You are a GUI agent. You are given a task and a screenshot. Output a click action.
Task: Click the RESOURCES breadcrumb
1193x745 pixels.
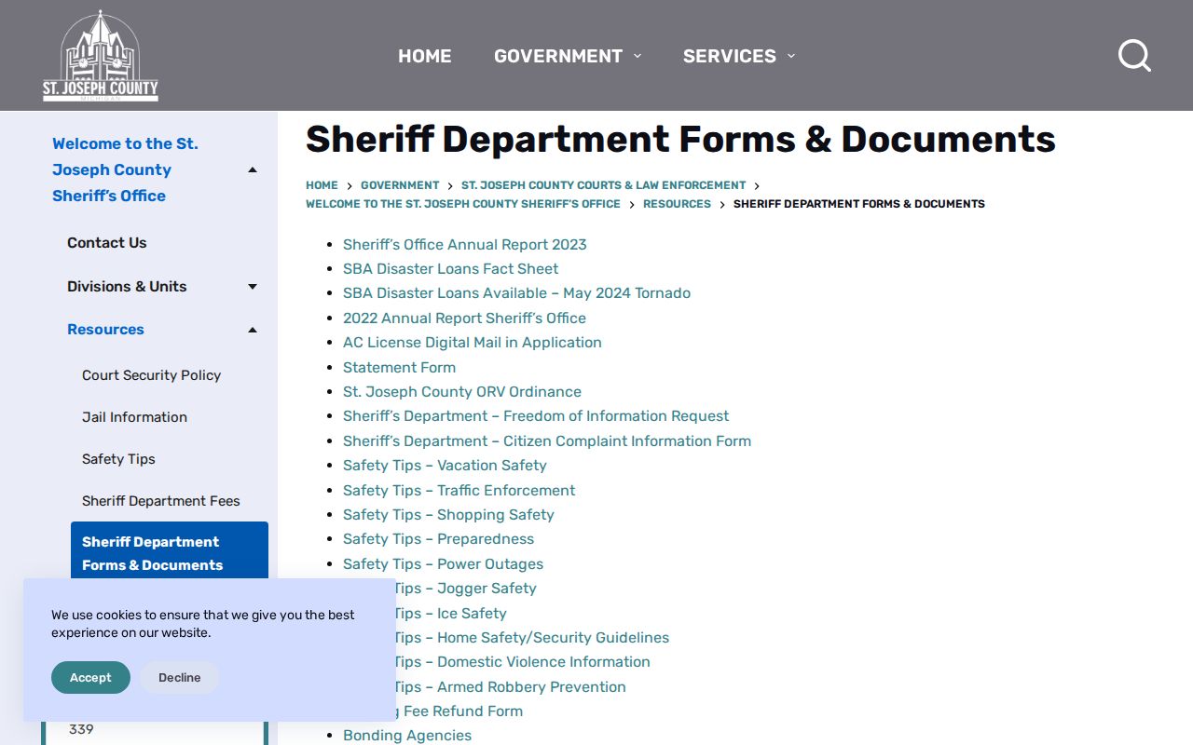point(677,204)
